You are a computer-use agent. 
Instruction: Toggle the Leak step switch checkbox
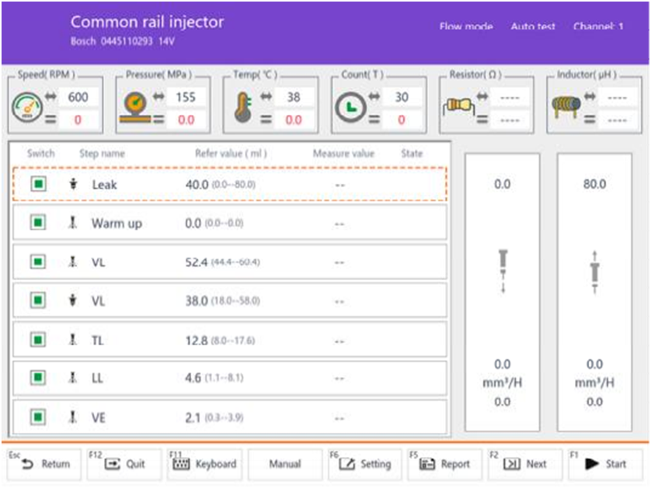pos(38,185)
